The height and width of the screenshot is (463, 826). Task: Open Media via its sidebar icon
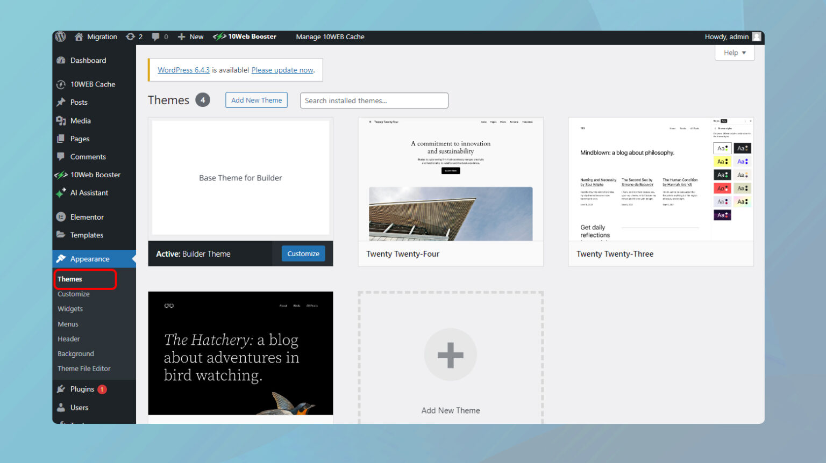pyautogui.click(x=61, y=120)
